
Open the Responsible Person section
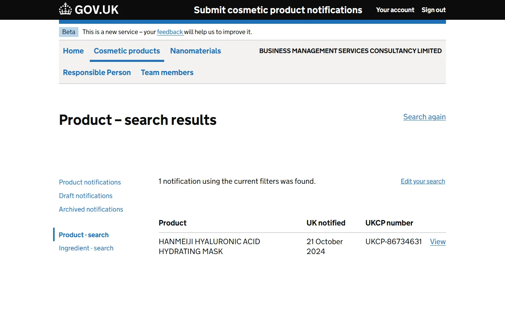click(97, 72)
